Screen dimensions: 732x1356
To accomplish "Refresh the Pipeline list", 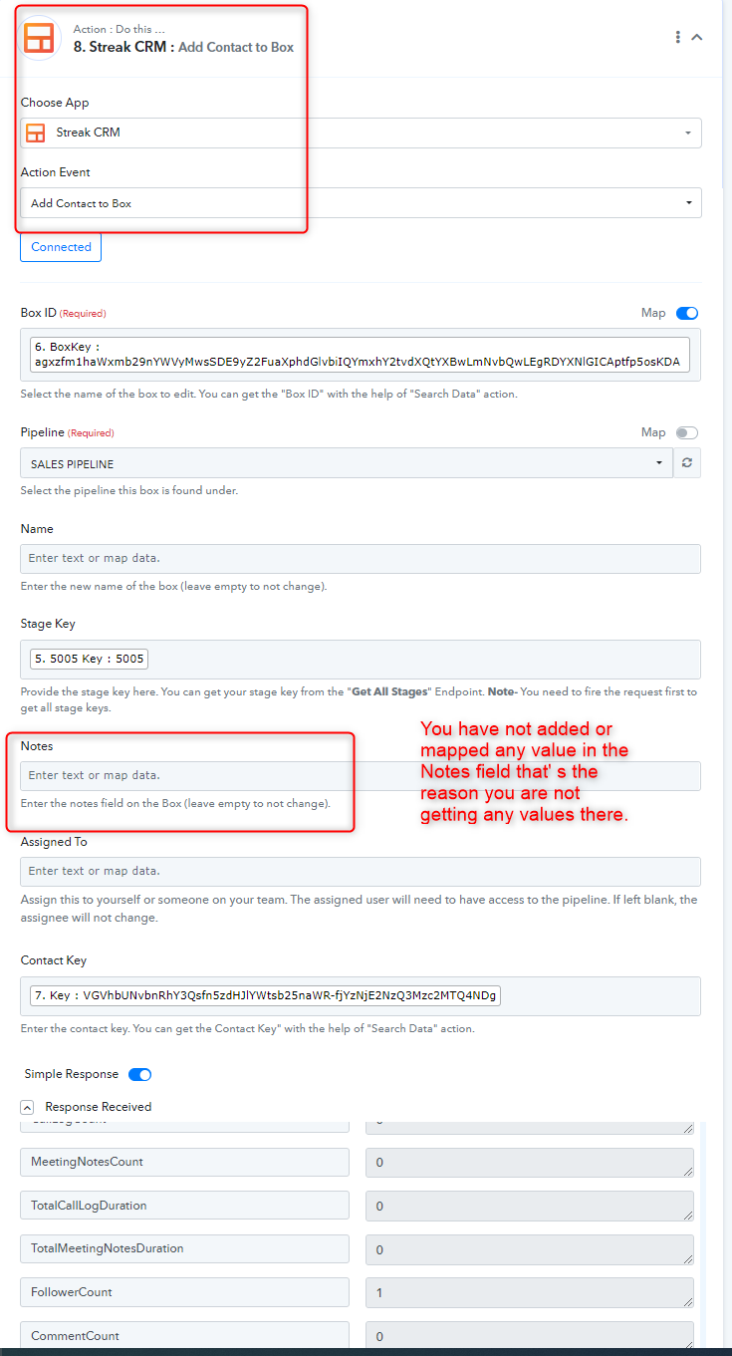I will pyautogui.click(x=687, y=463).
